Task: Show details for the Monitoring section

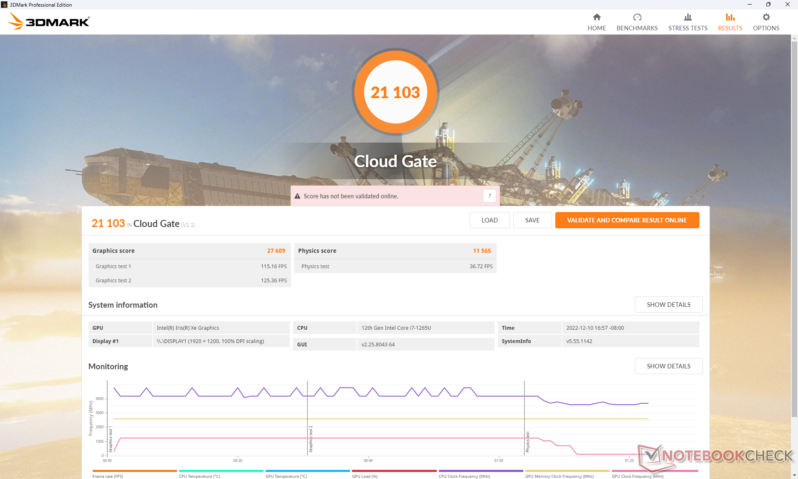Action: pos(668,366)
